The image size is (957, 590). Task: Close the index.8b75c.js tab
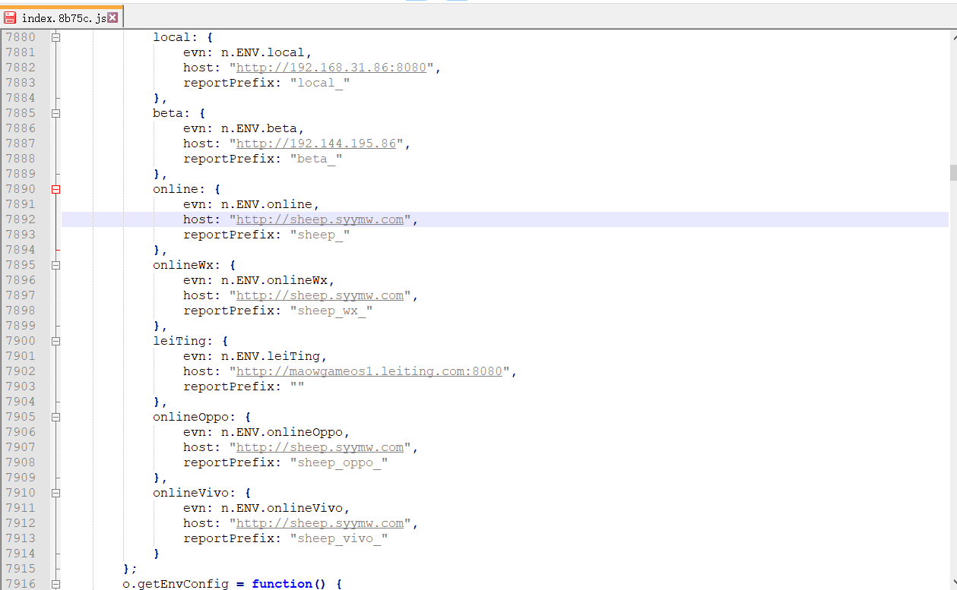[x=112, y=17]
